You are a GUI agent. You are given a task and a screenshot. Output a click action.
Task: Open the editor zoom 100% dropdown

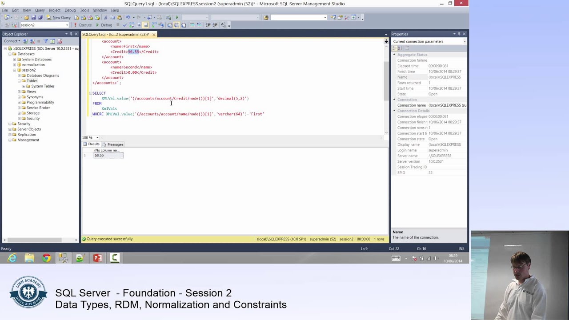97,137
